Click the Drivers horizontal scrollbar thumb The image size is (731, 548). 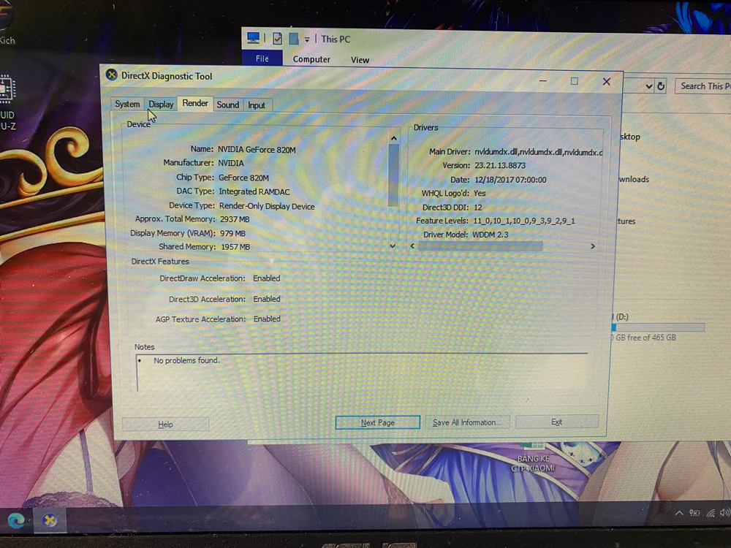click(x=480, y=246)
